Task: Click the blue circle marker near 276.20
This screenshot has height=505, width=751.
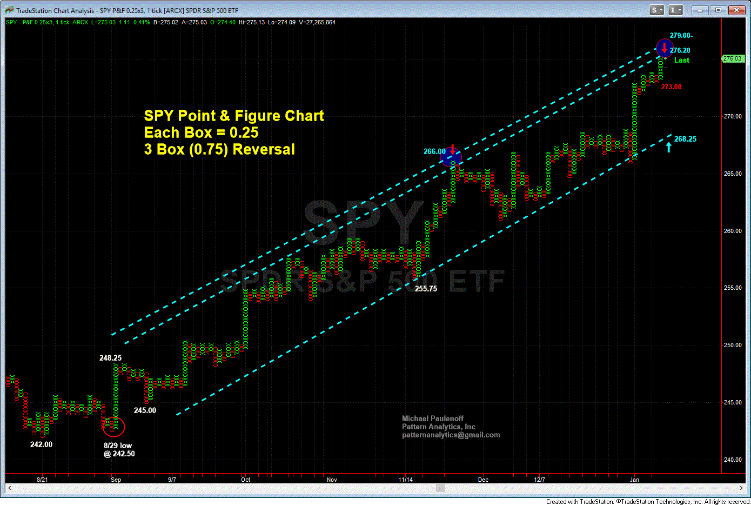Action: (665, 48)
